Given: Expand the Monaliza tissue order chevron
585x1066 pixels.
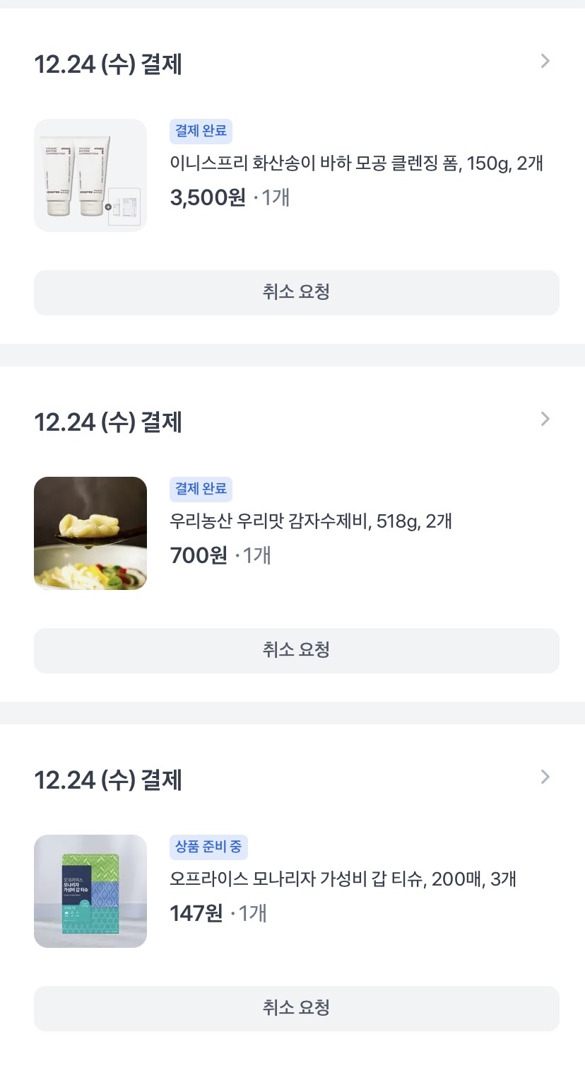Looking at the screenshot, I should pos(545,777).
